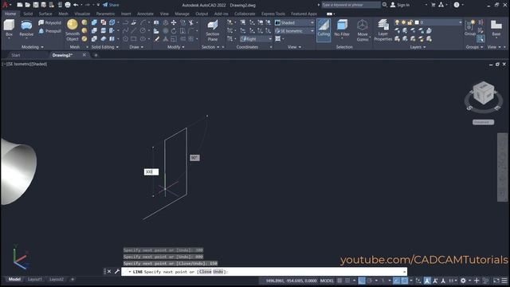Expand the Solid Editing panel

[104, 47]
